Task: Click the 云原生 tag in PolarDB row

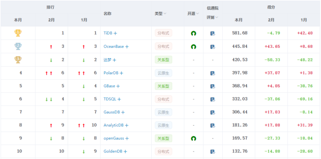Action: click(x=164, y=73)
